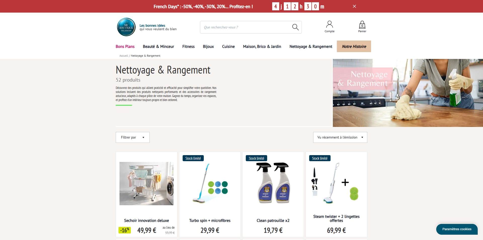Click the search magnifier icon
The image size is (483, 240).
[295, 27]
